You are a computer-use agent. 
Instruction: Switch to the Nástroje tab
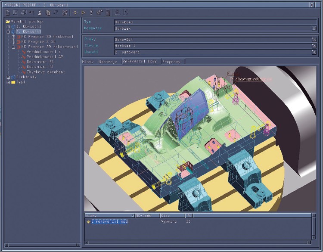[x=109, y=62]
